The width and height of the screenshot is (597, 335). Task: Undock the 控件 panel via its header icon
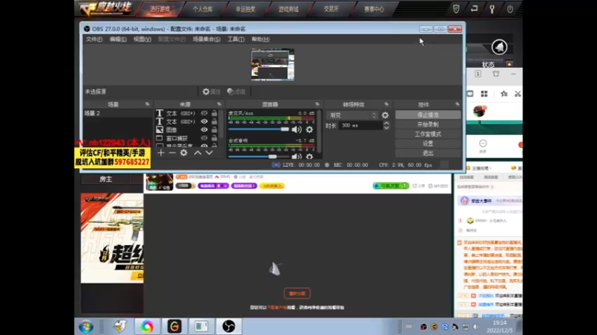pos(457,104)
